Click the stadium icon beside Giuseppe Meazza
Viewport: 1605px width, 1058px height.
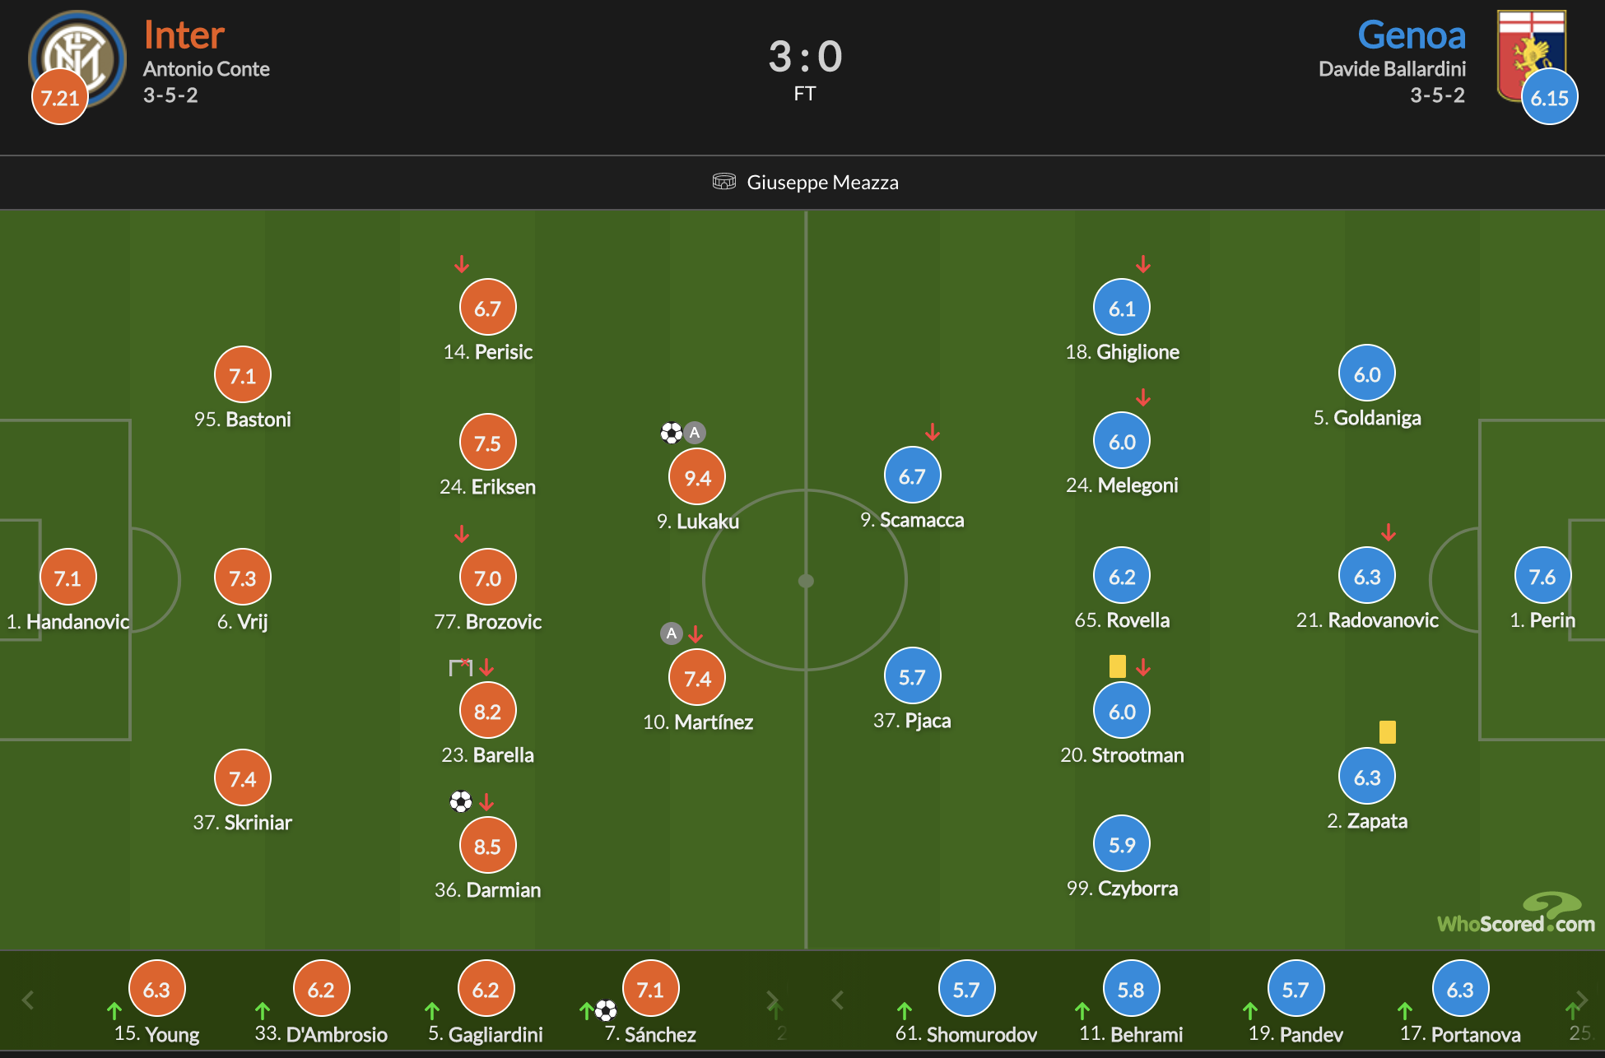(x=723, y=182)
